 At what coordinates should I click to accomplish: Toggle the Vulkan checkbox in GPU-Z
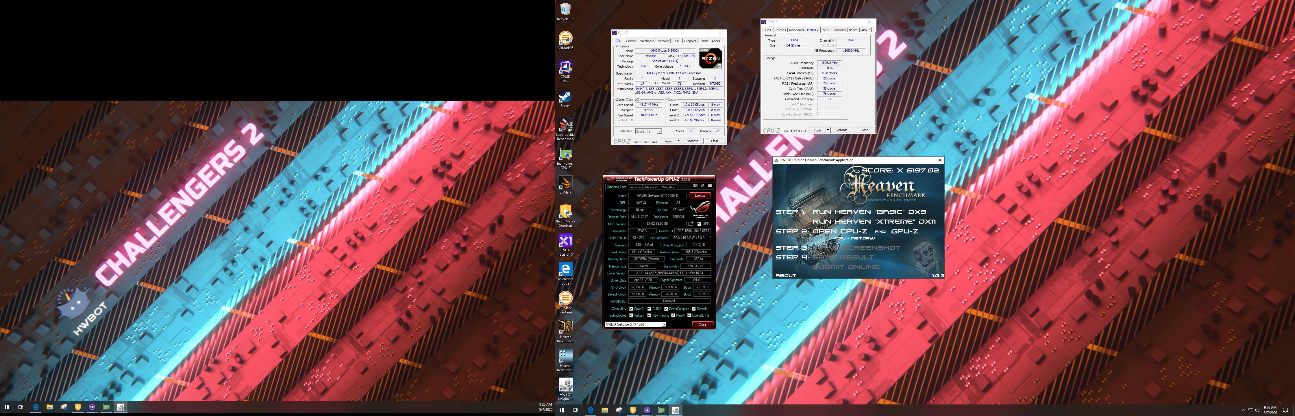[x=631, y=315]
